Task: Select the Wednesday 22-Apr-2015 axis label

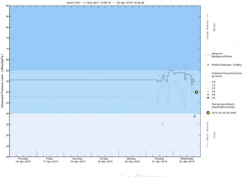Action: [x=187, y=160]
